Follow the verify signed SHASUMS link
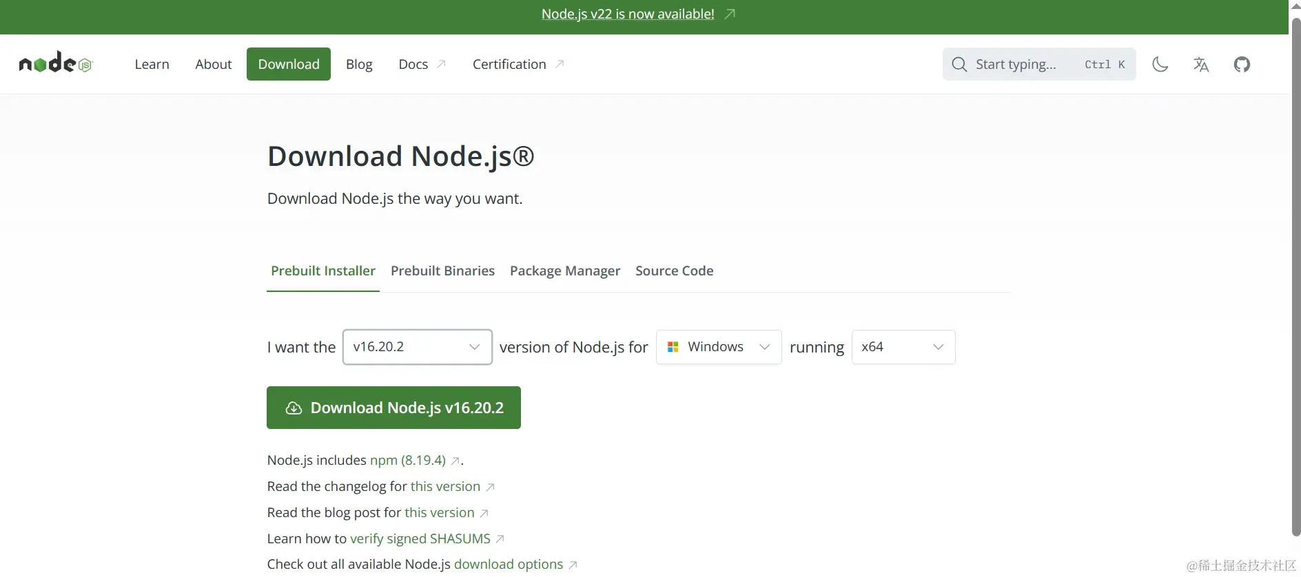The image size is (1301, 577). click(420, 538)
